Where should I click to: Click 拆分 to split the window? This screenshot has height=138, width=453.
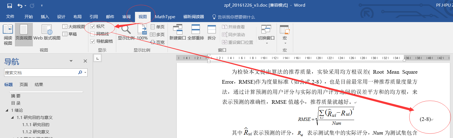(x=212, y=33)
